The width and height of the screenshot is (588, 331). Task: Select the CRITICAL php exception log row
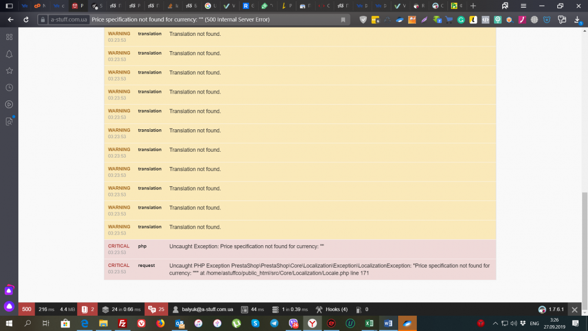(x=300, y=249)
